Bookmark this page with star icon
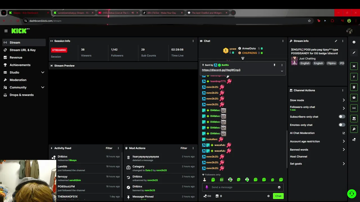The width and height of the screenshot is (360, 202). 309,21
